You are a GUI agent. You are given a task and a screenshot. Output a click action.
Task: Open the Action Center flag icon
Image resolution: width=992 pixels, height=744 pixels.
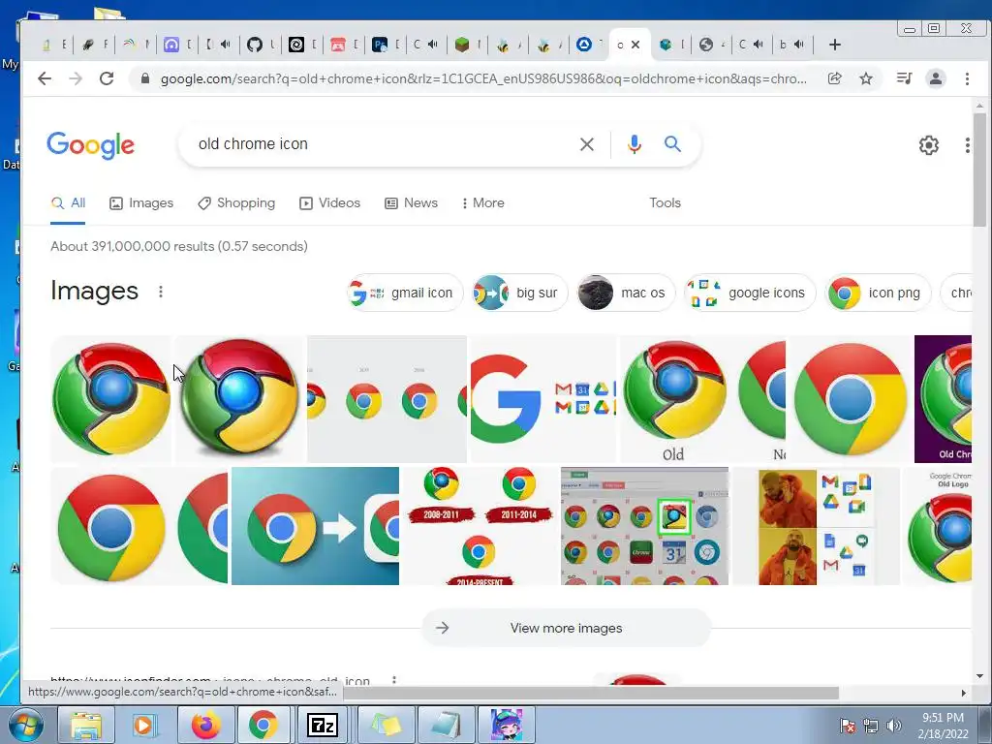pyautogui.click(x=848, y=726)
